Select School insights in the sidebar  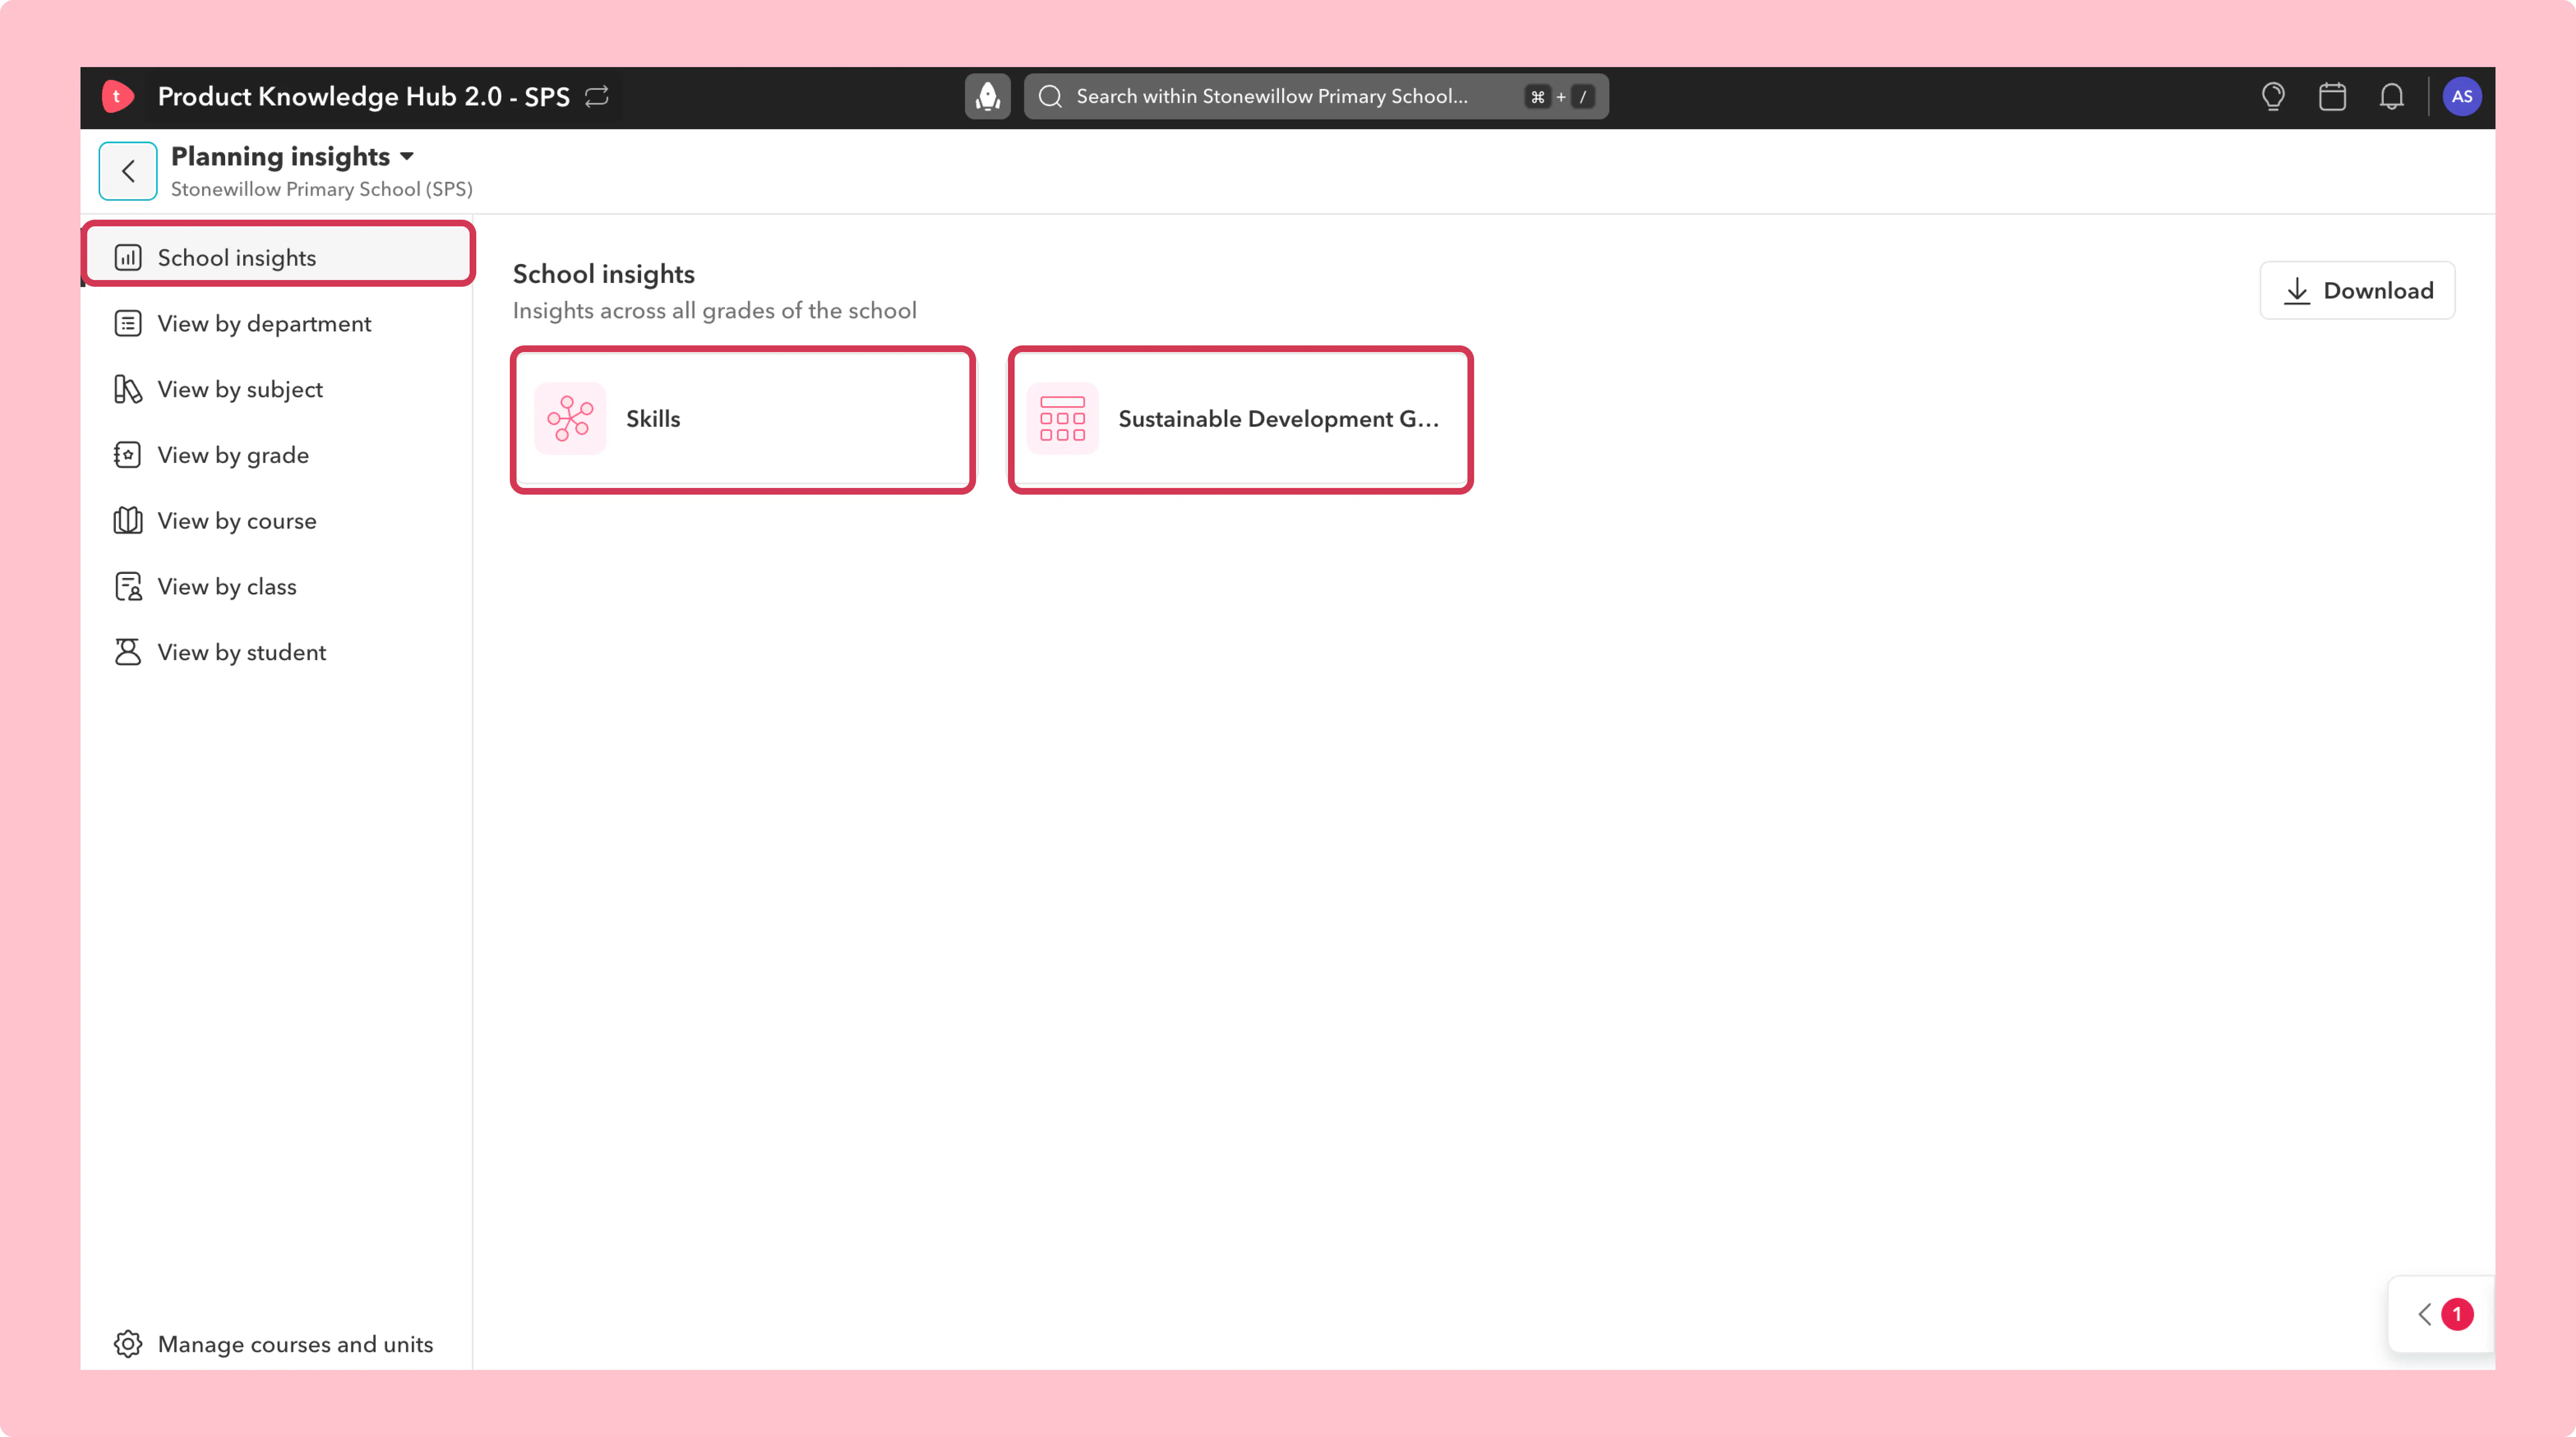[x=278, y=257]
